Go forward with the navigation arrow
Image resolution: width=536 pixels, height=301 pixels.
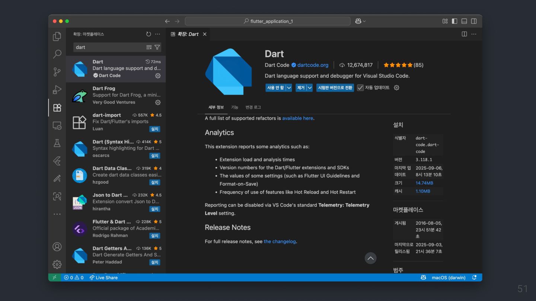point(177,21)
